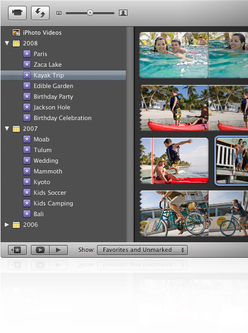
Task: Open the camera import button
Action: [17, 13]
